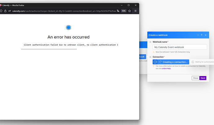Click the purple Save button
Viewport: 214px width, 125px height.
click(203, 78)
